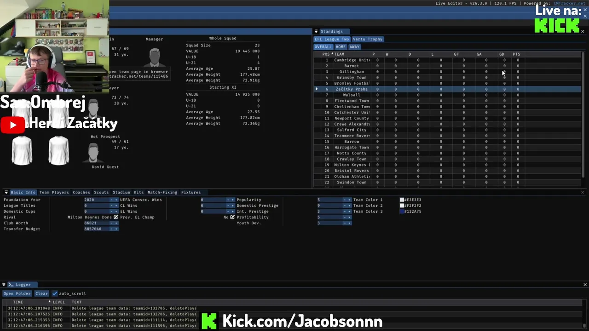Select the Walsall standings row
589x331 pixels.
coord(447,95)
